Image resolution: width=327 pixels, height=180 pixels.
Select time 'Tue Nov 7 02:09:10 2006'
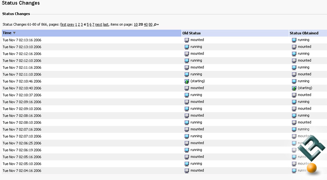[x=22, y=109]
